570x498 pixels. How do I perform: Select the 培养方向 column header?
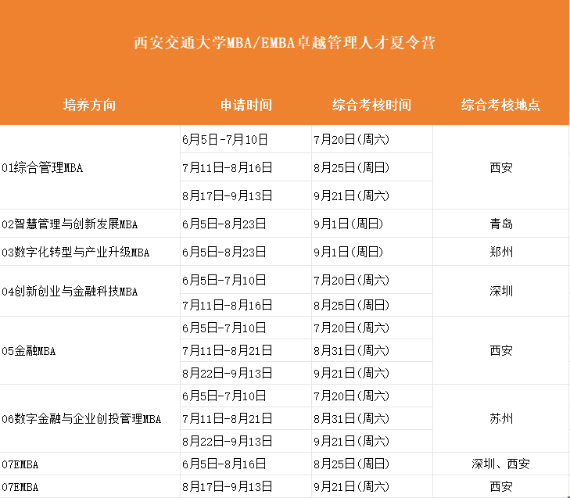click(x=89, y=105)
